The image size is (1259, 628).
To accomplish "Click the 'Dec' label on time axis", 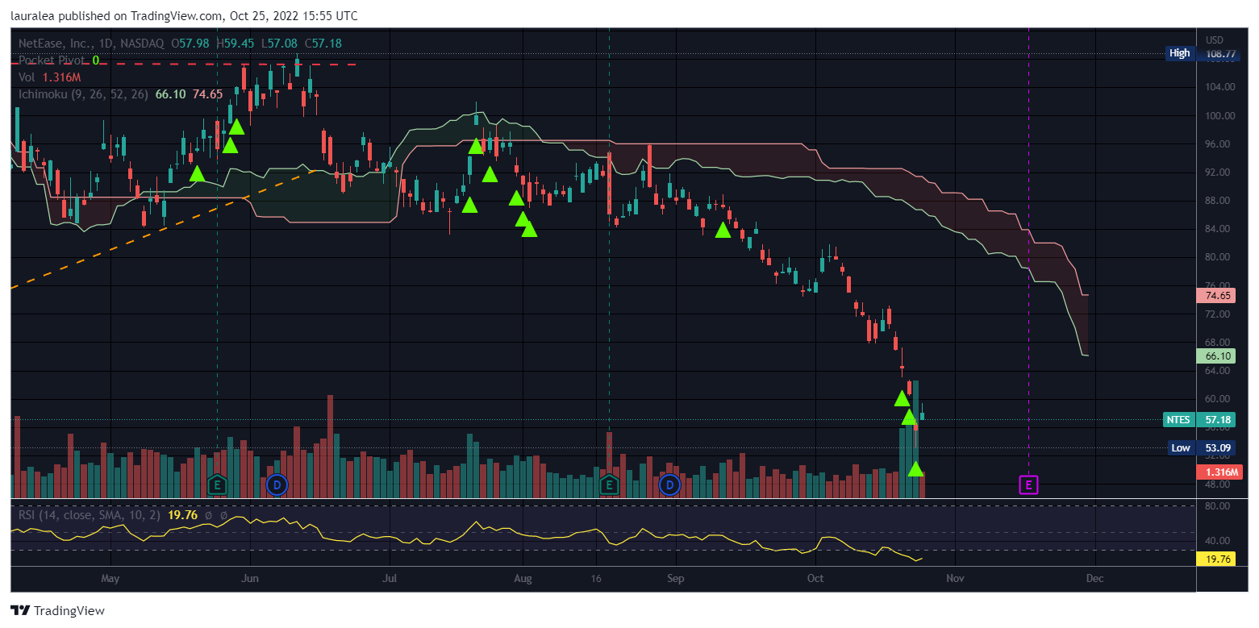I will pyautogui.click(x=1094, y=578).
